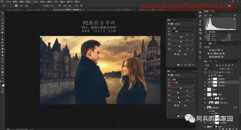Hide the highlighted selected adjustment layer
Screen dimensions: 241x130
coord(205,82)
